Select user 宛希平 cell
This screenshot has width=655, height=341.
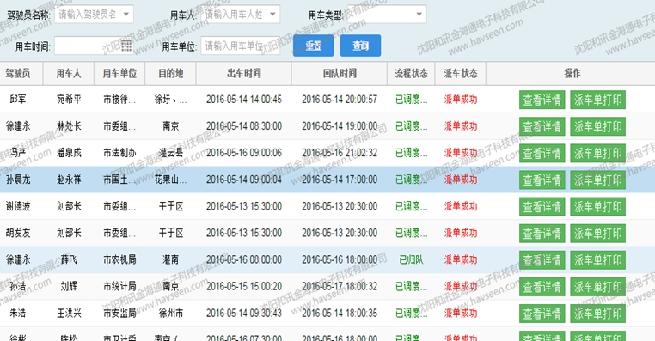(69, 100)
